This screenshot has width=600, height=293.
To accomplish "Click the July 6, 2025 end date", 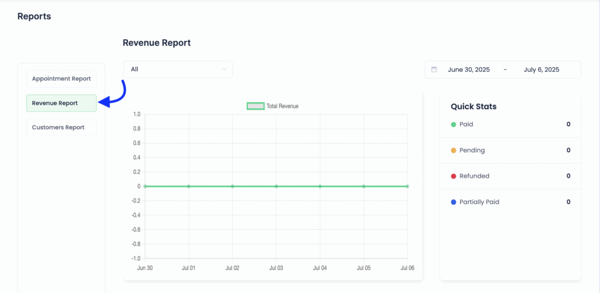I will pos(541,70).
